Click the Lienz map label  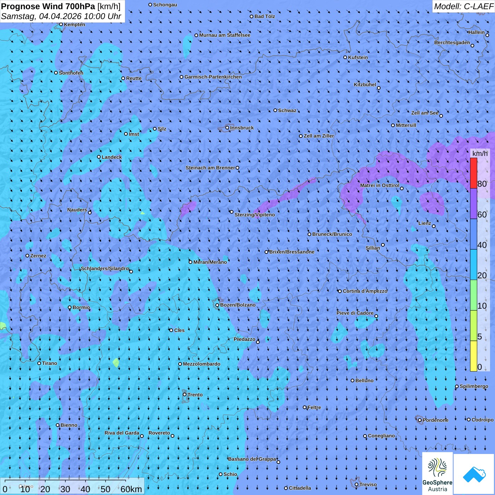[425, 223]
